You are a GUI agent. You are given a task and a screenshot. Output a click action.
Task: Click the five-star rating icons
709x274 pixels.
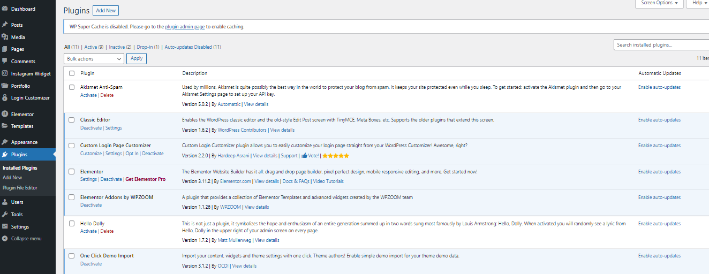(x=335, y=156)
